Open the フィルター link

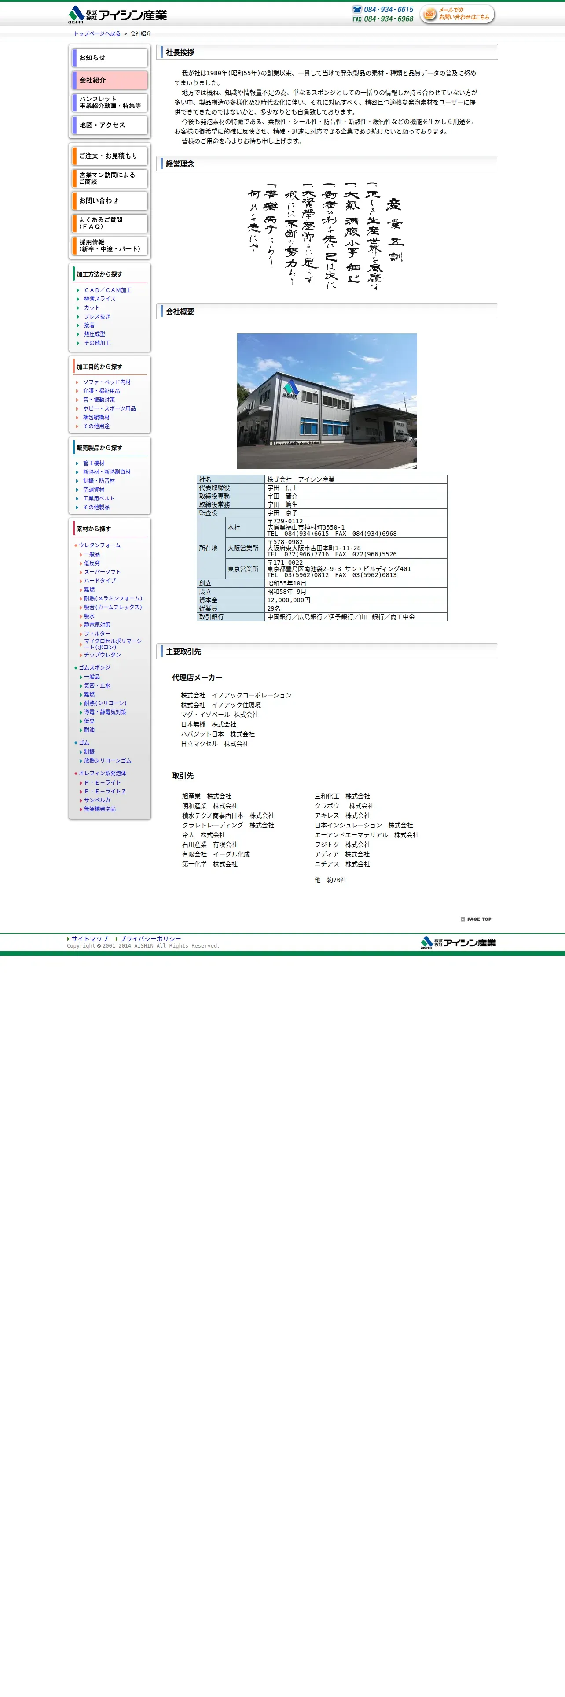(x=97, y=634)
